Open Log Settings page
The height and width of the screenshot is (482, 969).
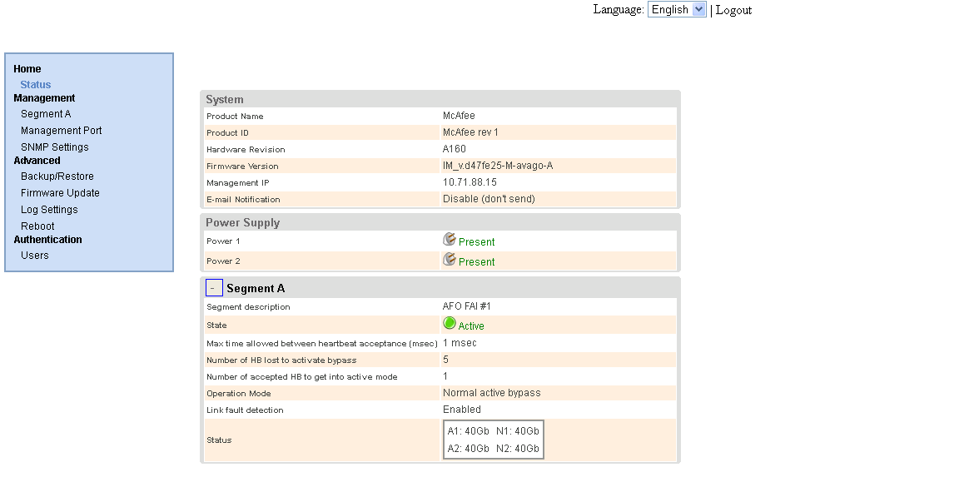pos(49,210)
